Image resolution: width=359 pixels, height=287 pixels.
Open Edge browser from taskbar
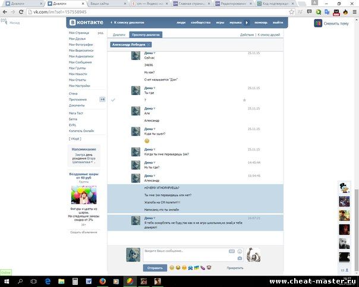coord(48,281)
